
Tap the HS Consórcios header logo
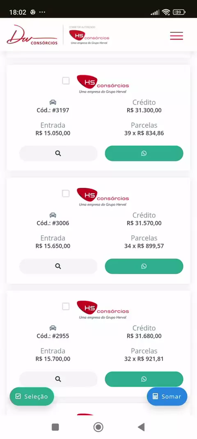[x=89, y=35]
